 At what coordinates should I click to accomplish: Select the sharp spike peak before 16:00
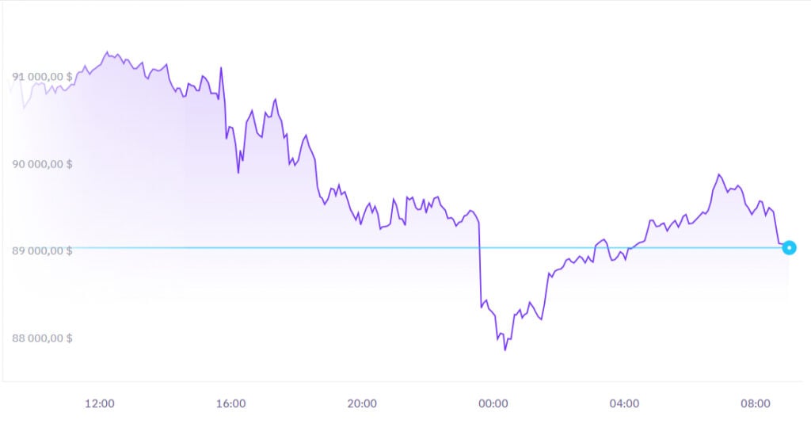(x=221, y=68)
